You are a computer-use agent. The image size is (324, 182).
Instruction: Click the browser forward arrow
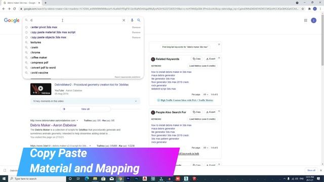point(9,9)
